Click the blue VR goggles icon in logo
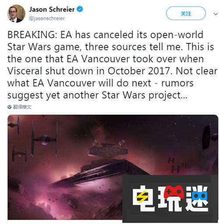Screen dimensions: 219x224 (x=200, y=195)
